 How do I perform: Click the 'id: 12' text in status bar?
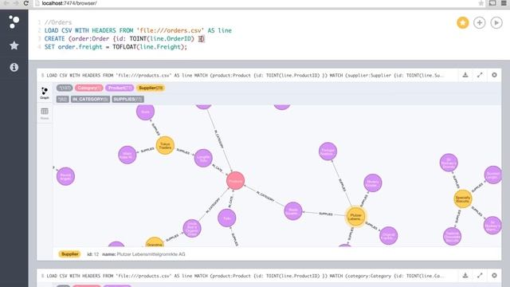[x=92, y=254]
